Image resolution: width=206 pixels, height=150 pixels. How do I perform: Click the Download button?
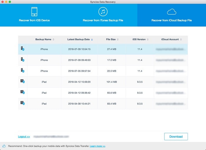(x=176, y=136)
